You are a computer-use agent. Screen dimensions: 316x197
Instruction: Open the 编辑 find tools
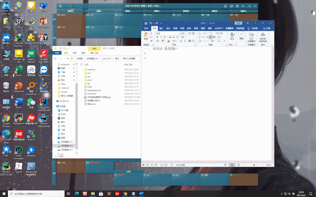click(241, 36)
